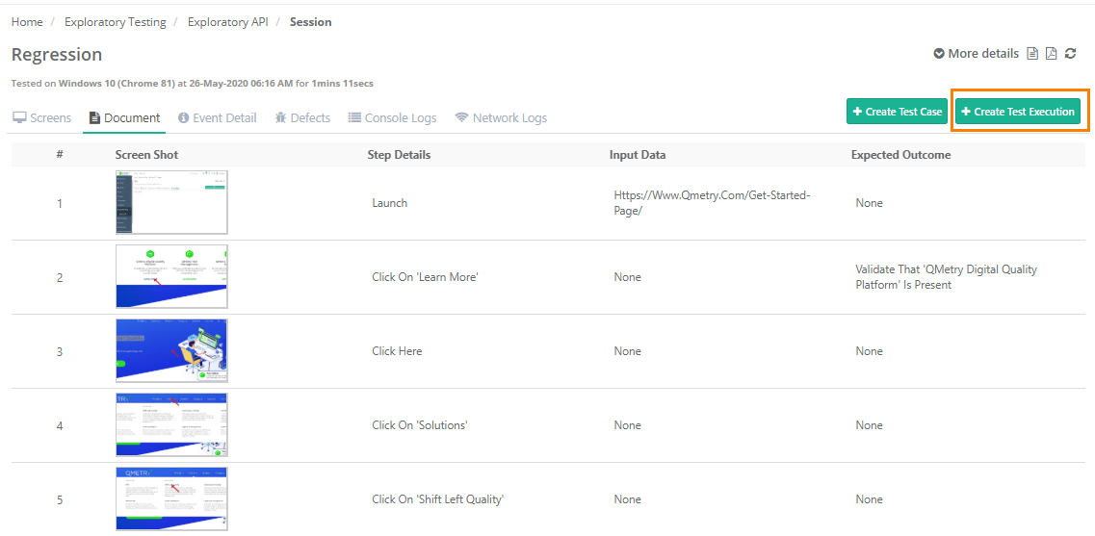The width and height of the screenshot is (1095, 536).
Task: Export session as text document icon
Action: click(x=1032, y=54)
